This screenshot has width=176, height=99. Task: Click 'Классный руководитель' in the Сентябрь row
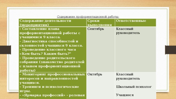coord(128,31)
